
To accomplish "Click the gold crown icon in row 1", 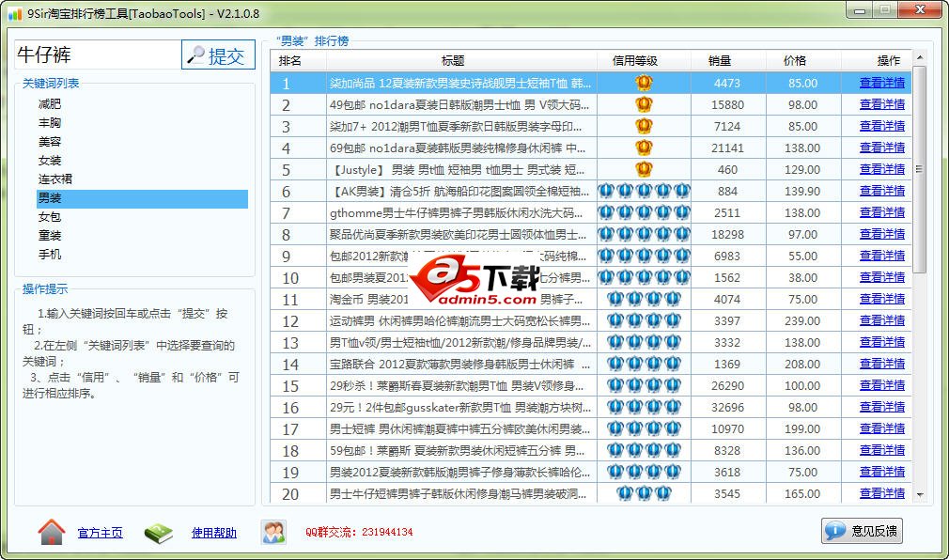I will pos(644,83).
